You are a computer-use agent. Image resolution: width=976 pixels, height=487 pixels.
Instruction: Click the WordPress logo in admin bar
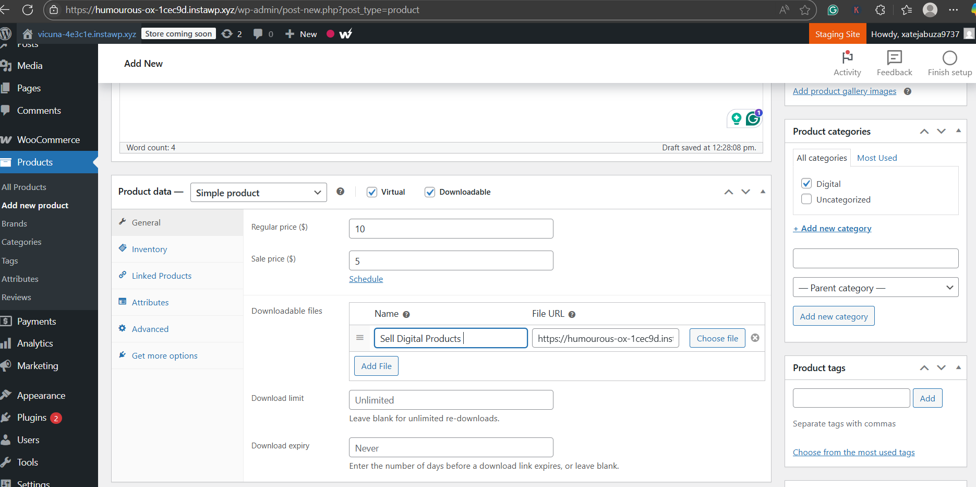pos(6,34)
